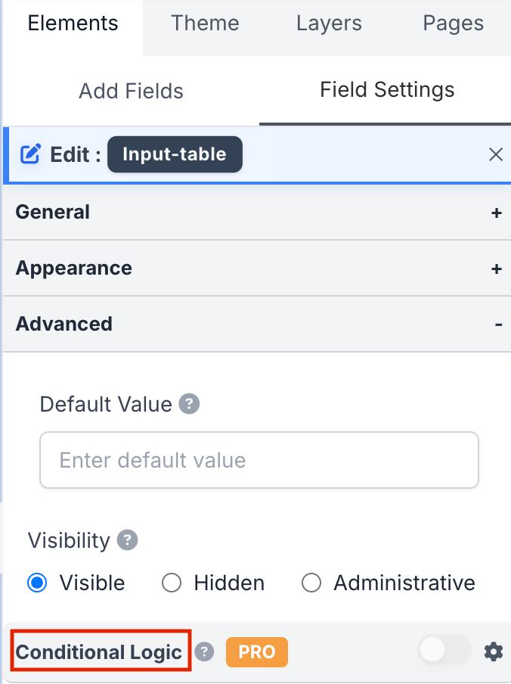
Task: Enable the Conditional Logic toggle switch
Action: (x=444, y=650)
